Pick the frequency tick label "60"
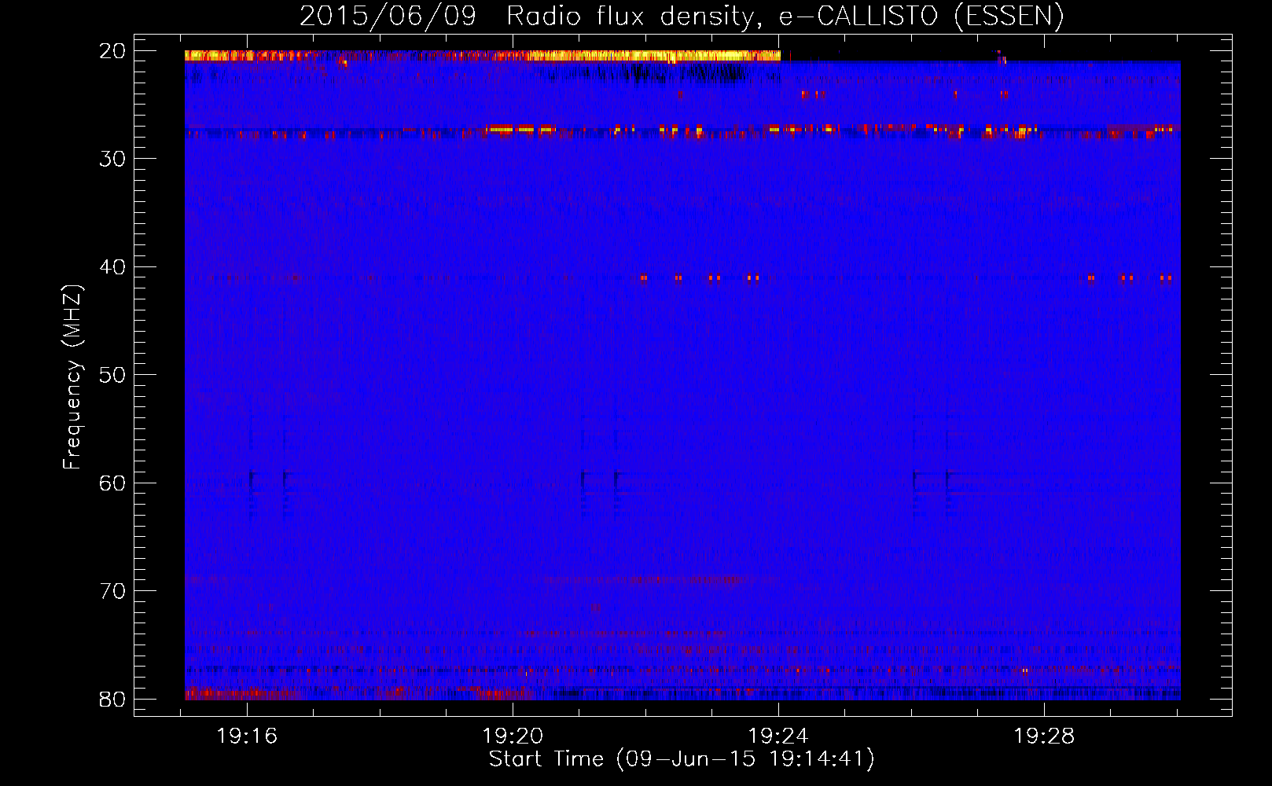1272x786 pixels. click(113, 483)
